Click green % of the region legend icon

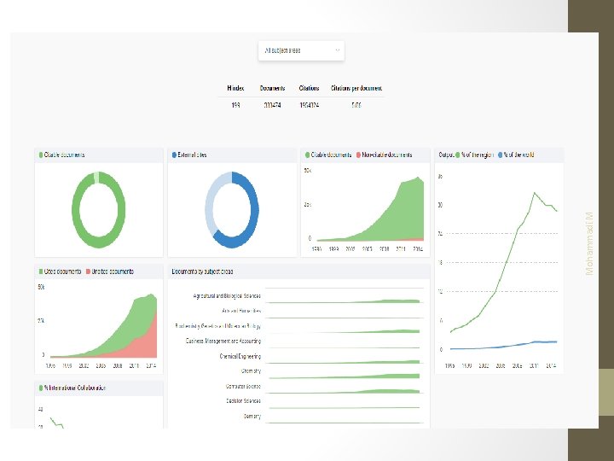[x=457, y=155]
